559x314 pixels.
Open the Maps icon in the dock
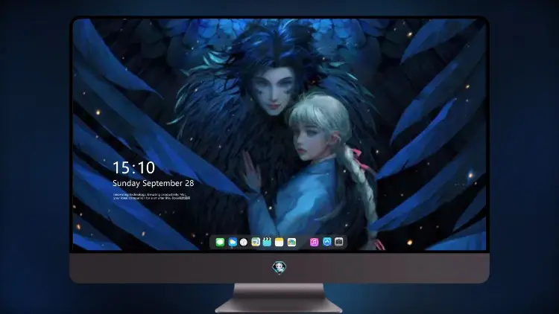coord(256,243)
